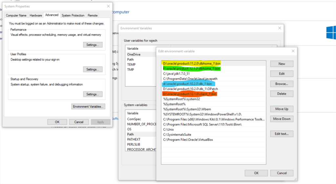Viewport: 336px width, 184px height.
Task: Click the Variable column header in user variables
Action: coord(141,49)
